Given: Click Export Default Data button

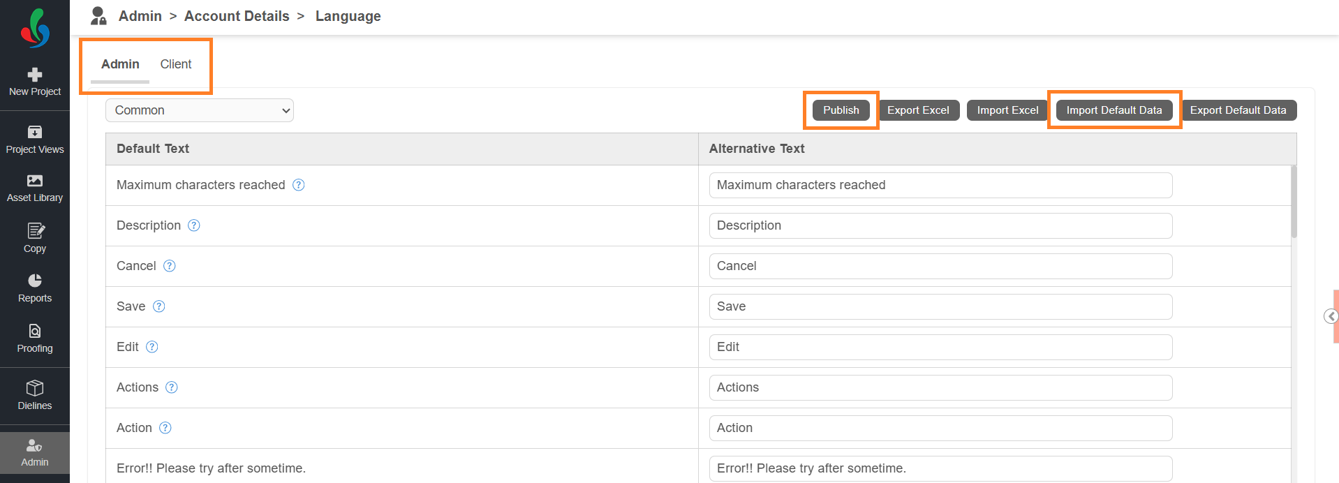Looking at the screenshot, I should (1238, 110).
